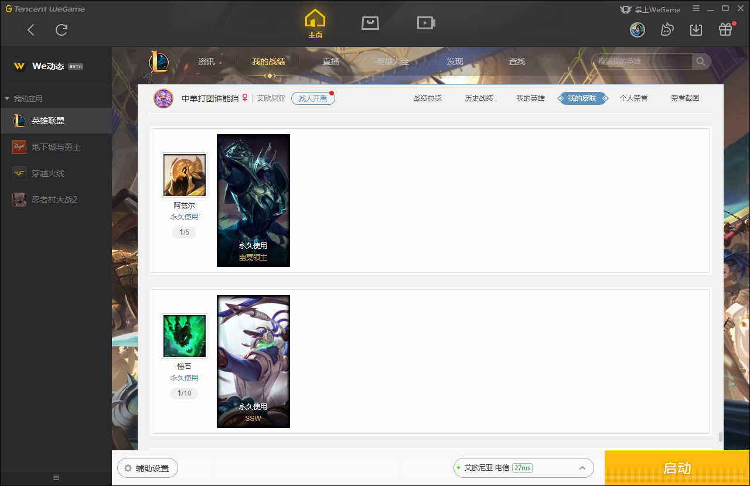The height and width of the screenshot is (486, 750).
Task: Select the 我的皮肤 sub-tab
Action: (582, 98)
